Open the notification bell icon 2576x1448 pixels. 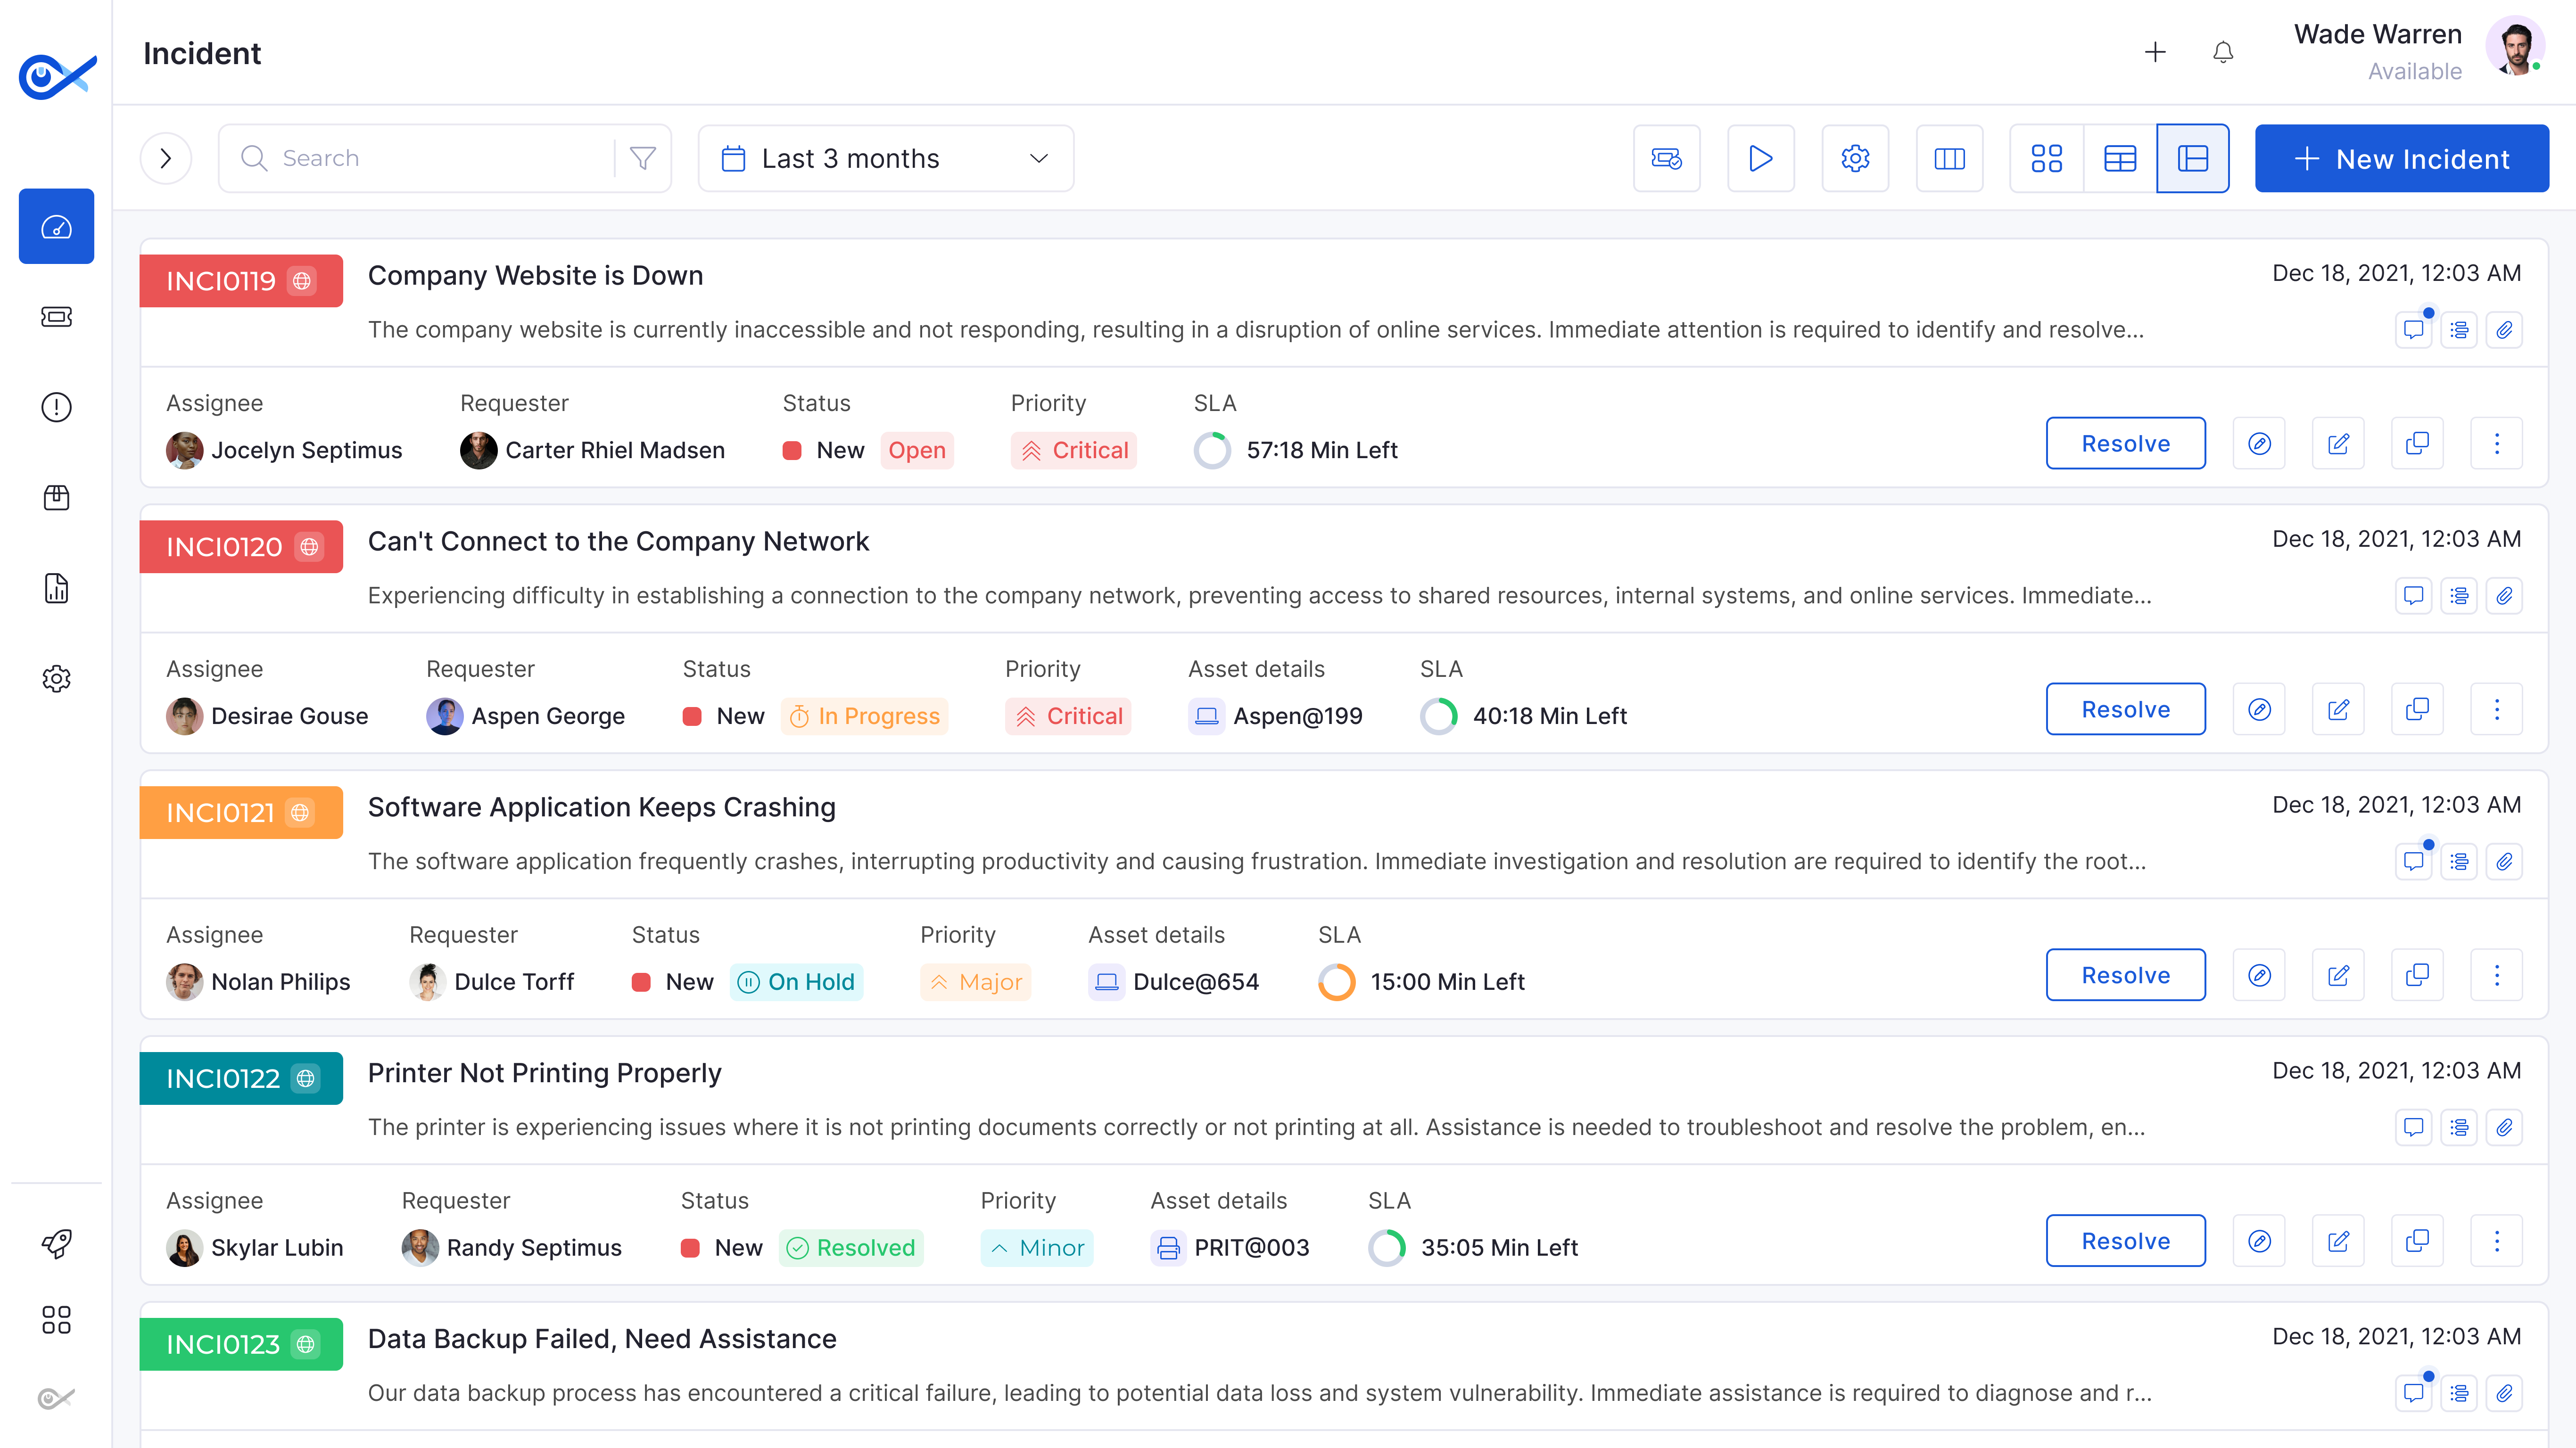pos(2223,52)
